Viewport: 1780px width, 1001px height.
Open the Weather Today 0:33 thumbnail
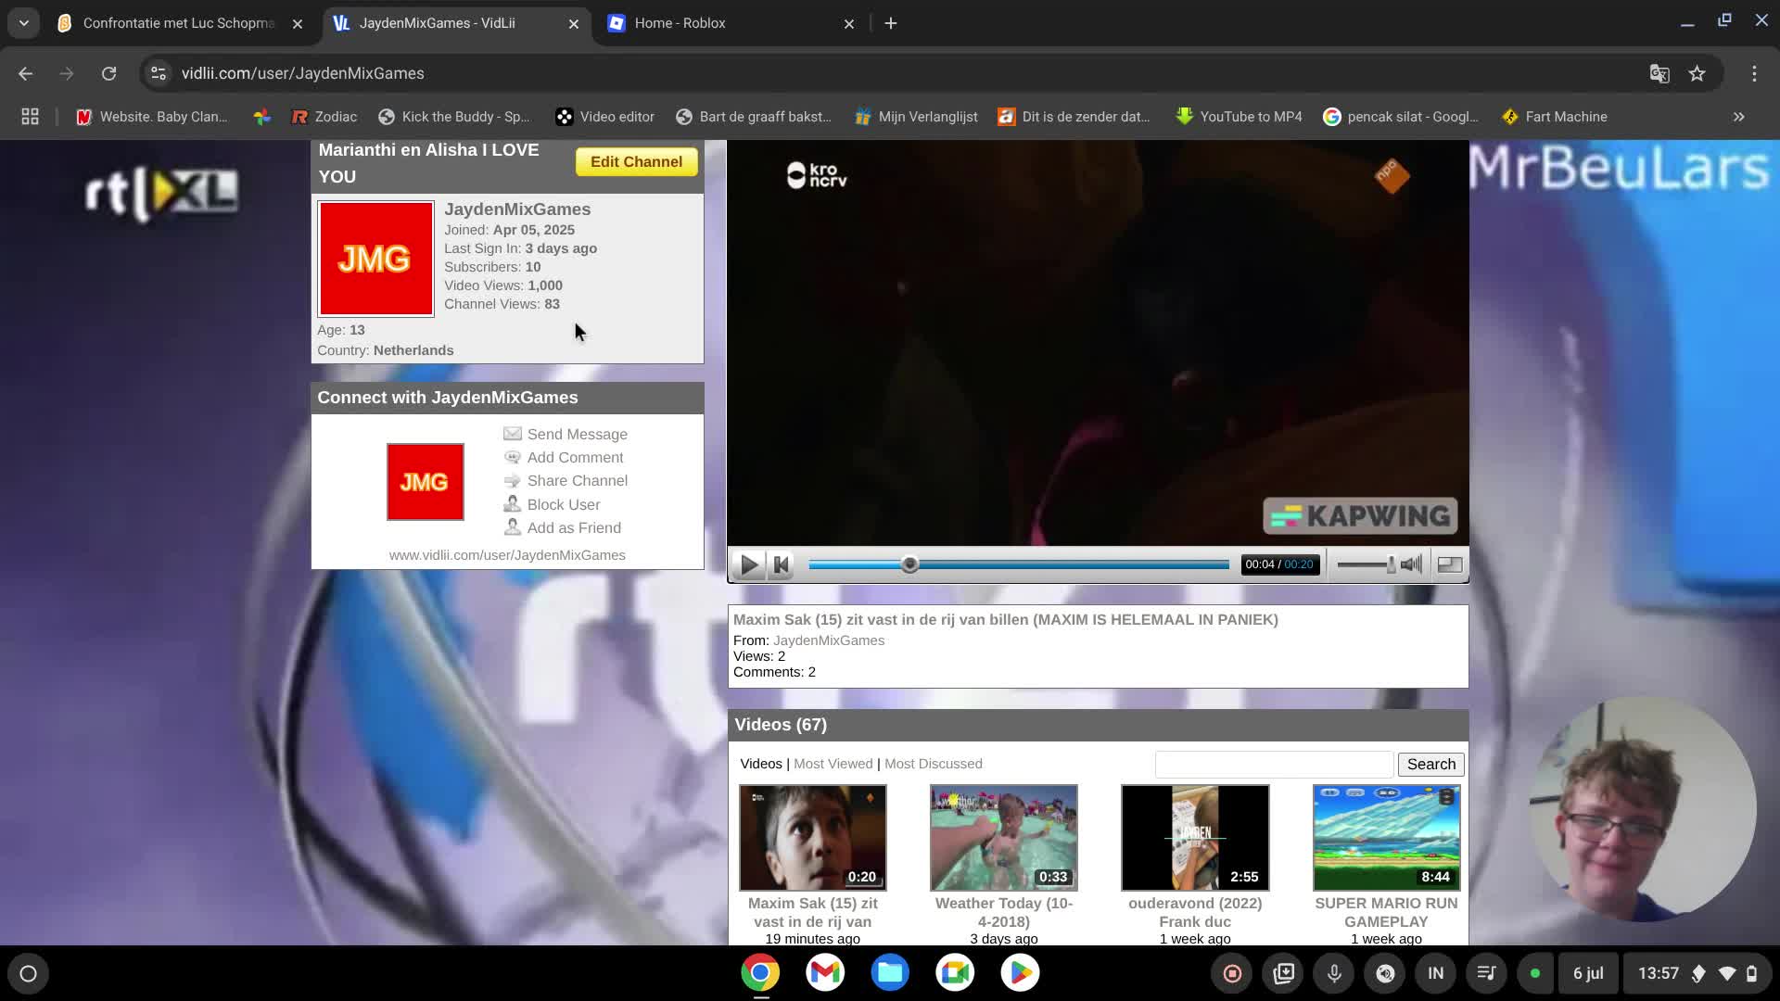pos(1003,838)
